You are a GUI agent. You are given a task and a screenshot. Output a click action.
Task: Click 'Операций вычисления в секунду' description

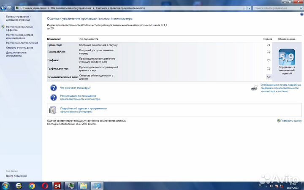pyautogui.click(x=98, y=45)
